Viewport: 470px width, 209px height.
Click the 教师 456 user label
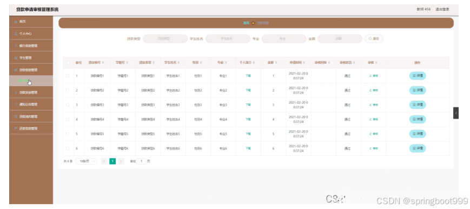click(x=423, y=9)
